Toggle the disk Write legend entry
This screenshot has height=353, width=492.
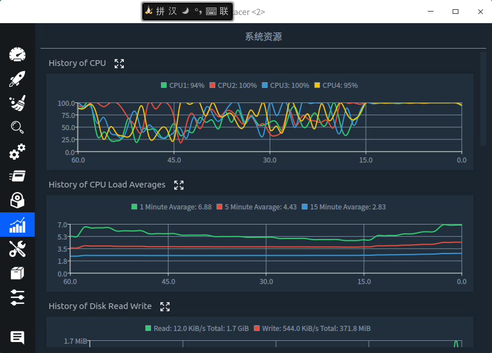312,329
